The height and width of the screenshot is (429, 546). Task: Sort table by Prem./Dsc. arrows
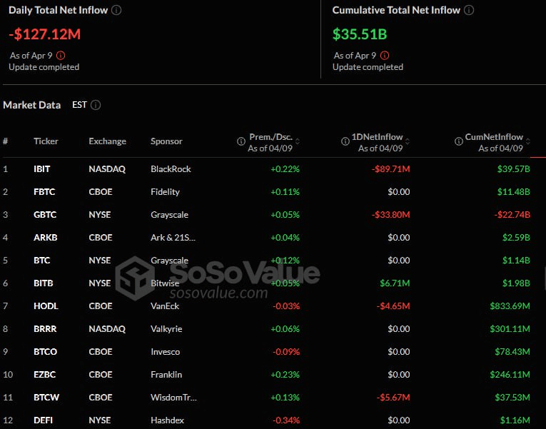click(x=298, y=141)
